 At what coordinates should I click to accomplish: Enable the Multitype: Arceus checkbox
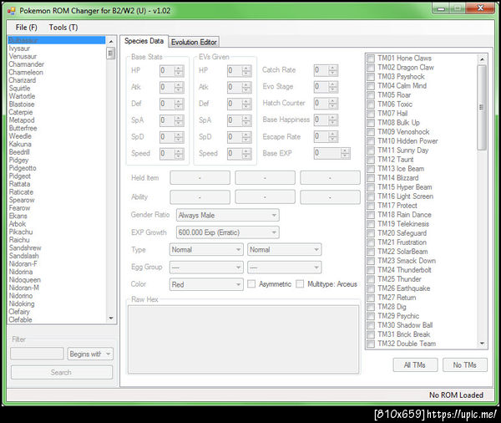[x=300, y=284]
